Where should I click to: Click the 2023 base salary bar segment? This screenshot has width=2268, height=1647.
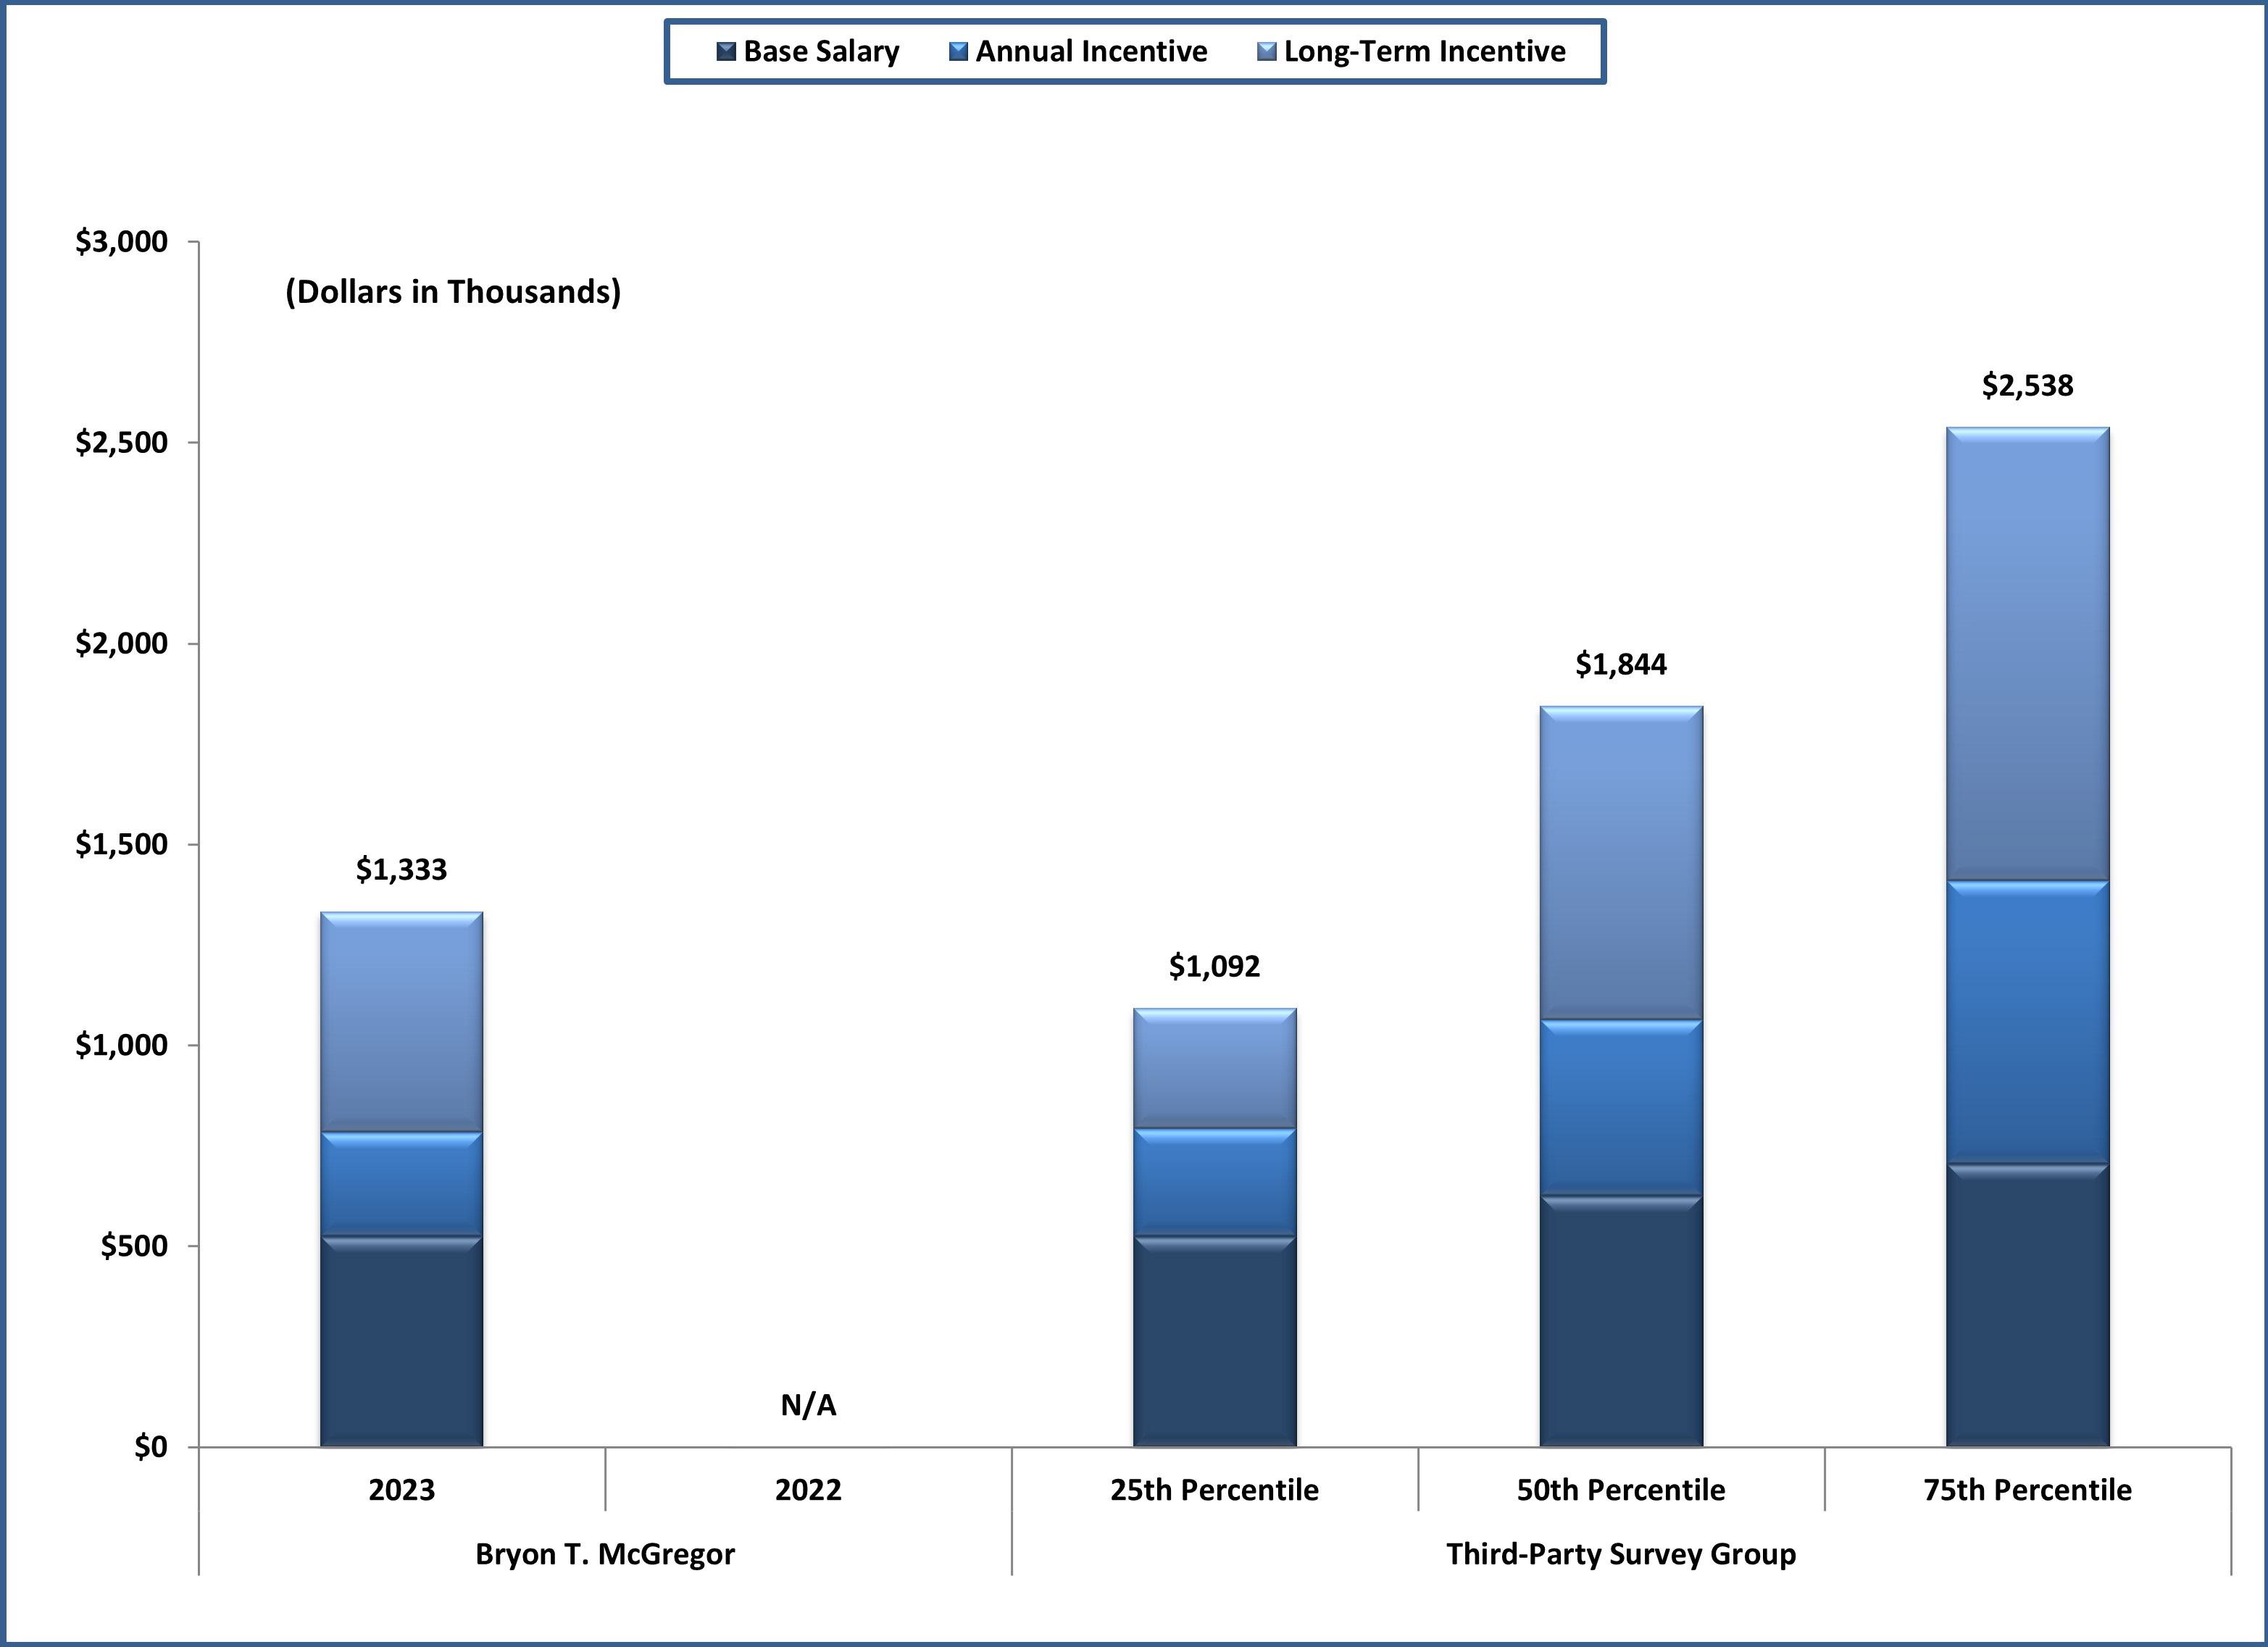[x=401, y=1340]
